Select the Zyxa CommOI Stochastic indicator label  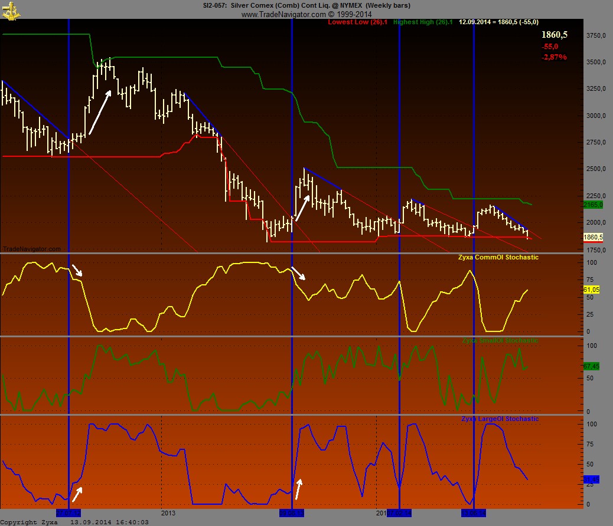pyautogui.click(x=498, y=257)
